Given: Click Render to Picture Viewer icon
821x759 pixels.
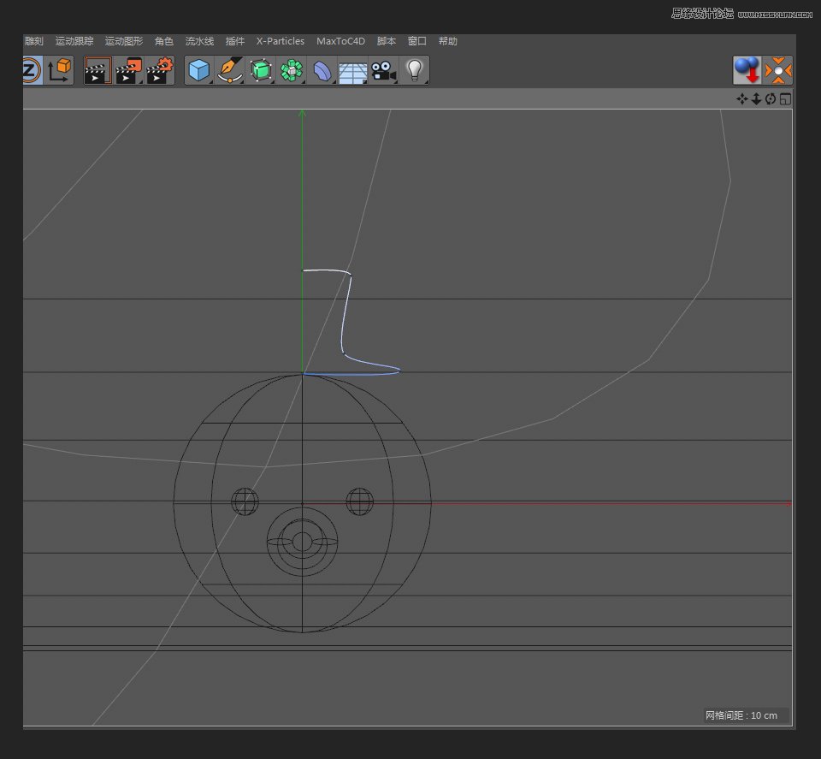Looking at the screenshot, I should (128, 70).
